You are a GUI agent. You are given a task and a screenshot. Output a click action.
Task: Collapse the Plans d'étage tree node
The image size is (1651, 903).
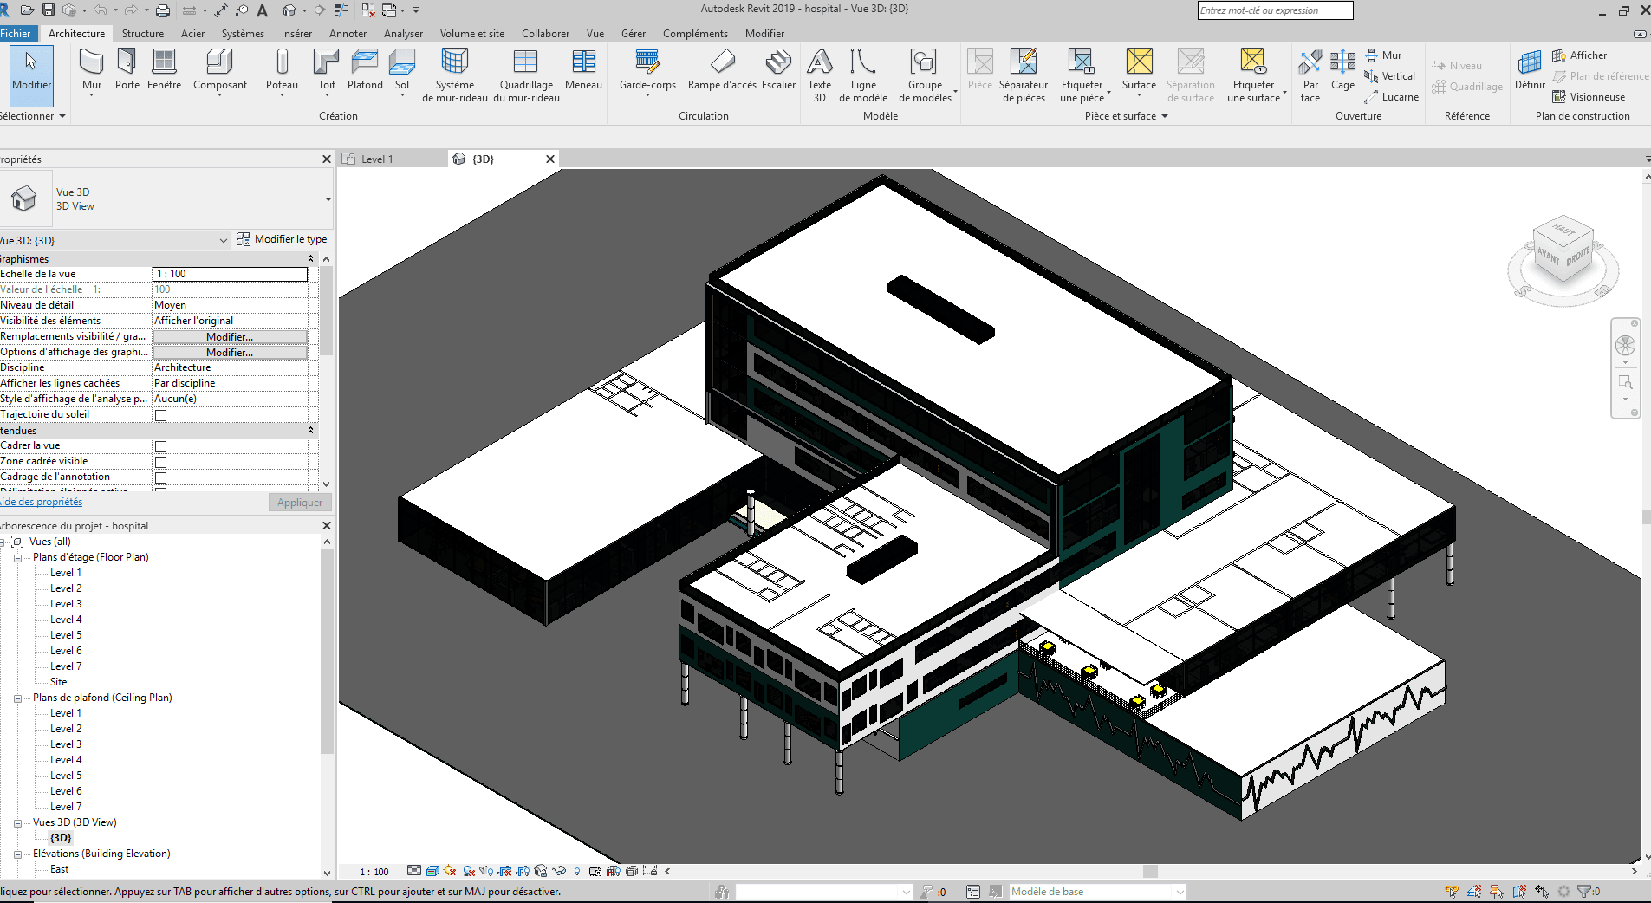(x=17, y=558)
